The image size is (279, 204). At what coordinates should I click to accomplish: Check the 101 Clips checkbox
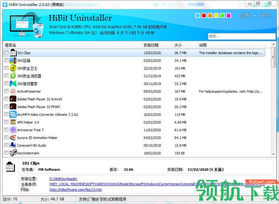click(6, 53)
